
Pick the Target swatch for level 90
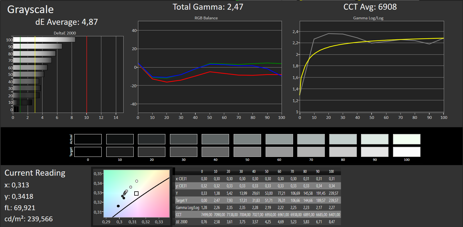click(375, 152)
